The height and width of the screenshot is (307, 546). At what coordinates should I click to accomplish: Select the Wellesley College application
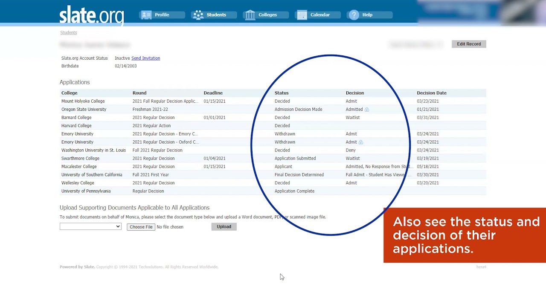tap(273, 183)
